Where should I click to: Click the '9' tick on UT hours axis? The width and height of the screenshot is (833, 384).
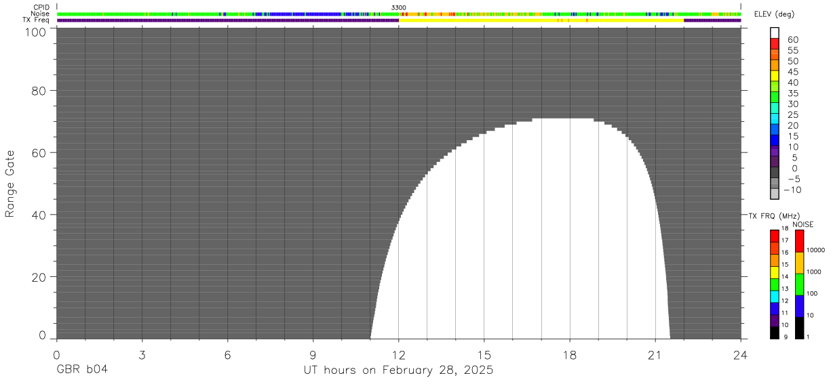tap(313, 354)
